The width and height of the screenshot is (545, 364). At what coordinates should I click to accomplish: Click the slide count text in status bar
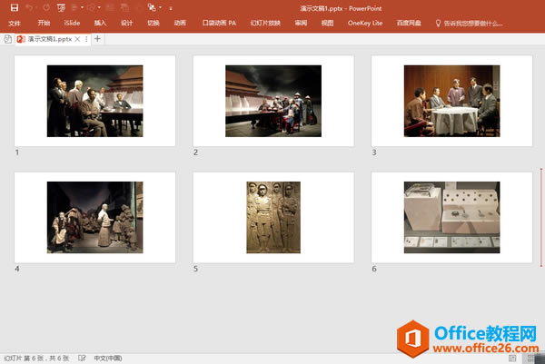click(36, 358)
